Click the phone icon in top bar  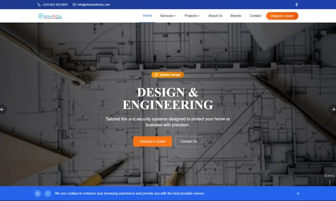[x=39, y=5]
